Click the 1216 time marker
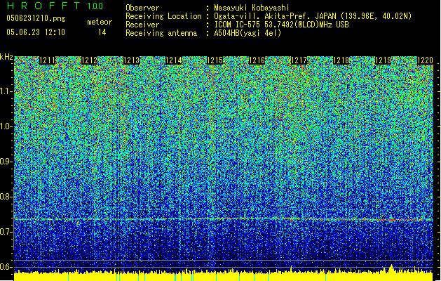This screenshot has width=441, height=281. click(257, 60)
